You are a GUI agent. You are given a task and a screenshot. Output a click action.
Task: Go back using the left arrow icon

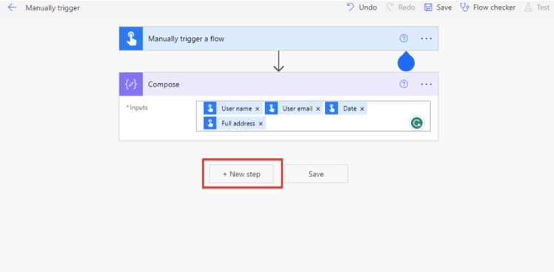(12, 7)
